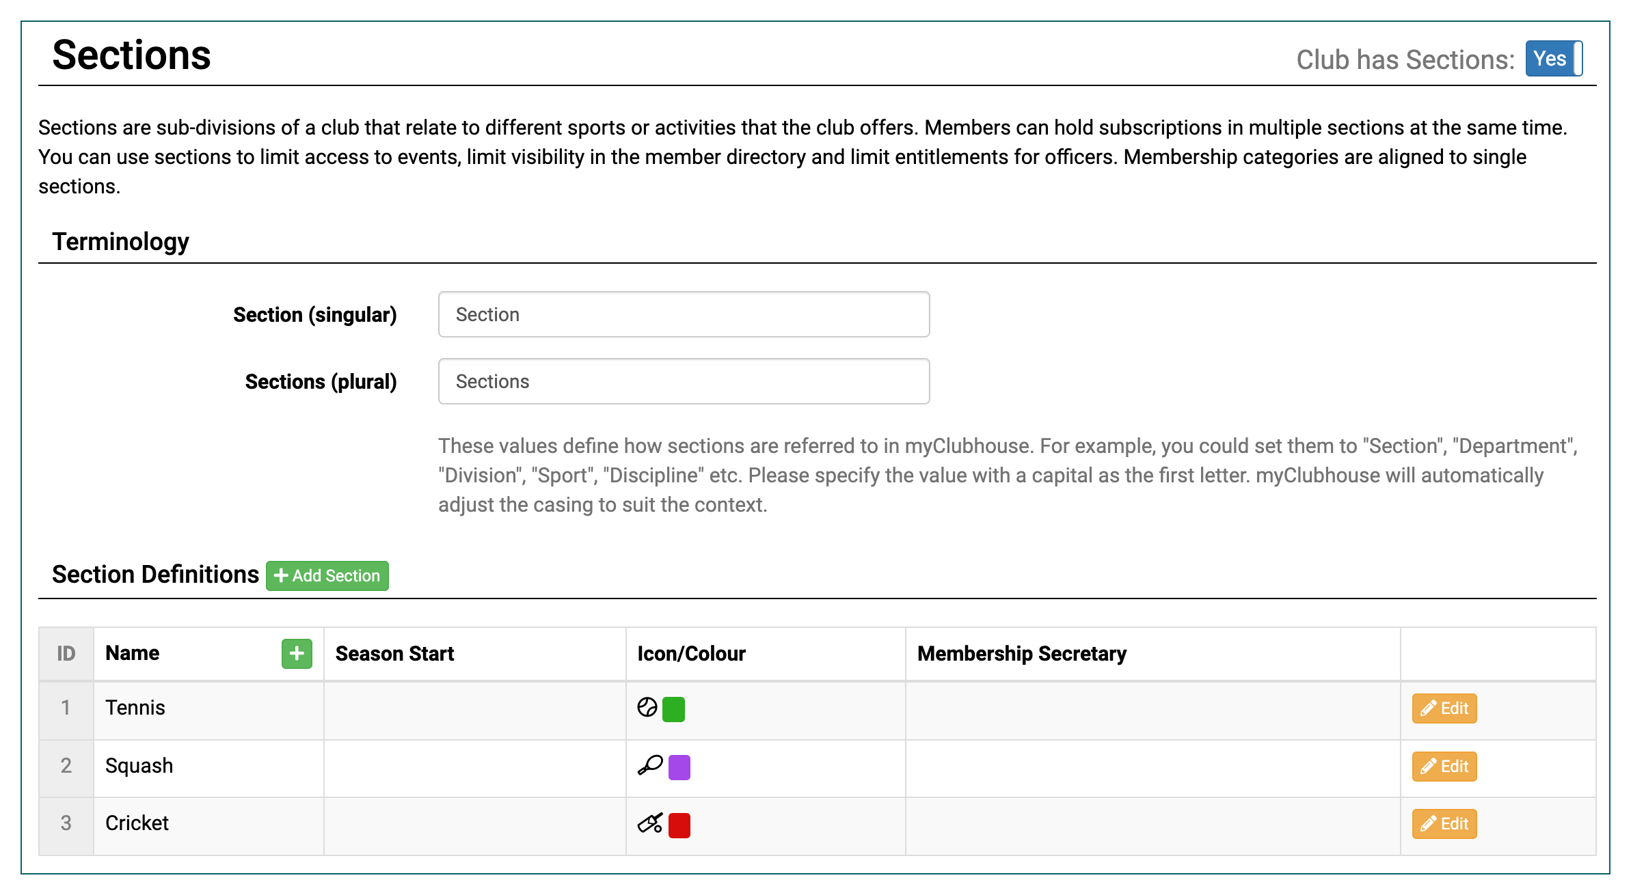This screenshot has width=1631, height=895.
Task: Click the Section Definitions heading
Action: tap(155, 575)
